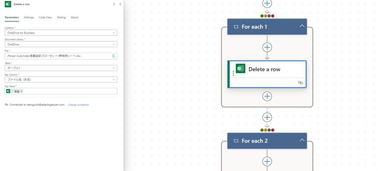Open the Table dropdown showing テーブル1
Image resolution: width=378 pixels, height=171 pixels.
61,68
